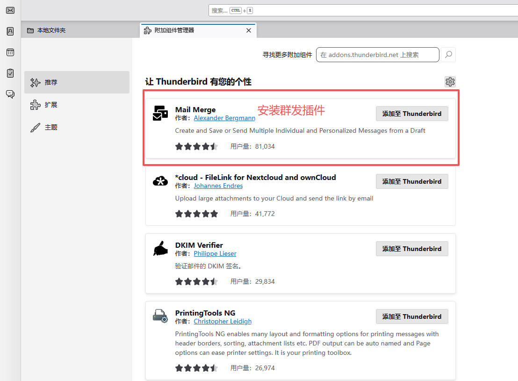Image resolution: width=518 pixels, height=381 pixels.
Task: Click user count 41,772 text
Action: point(265,214)
